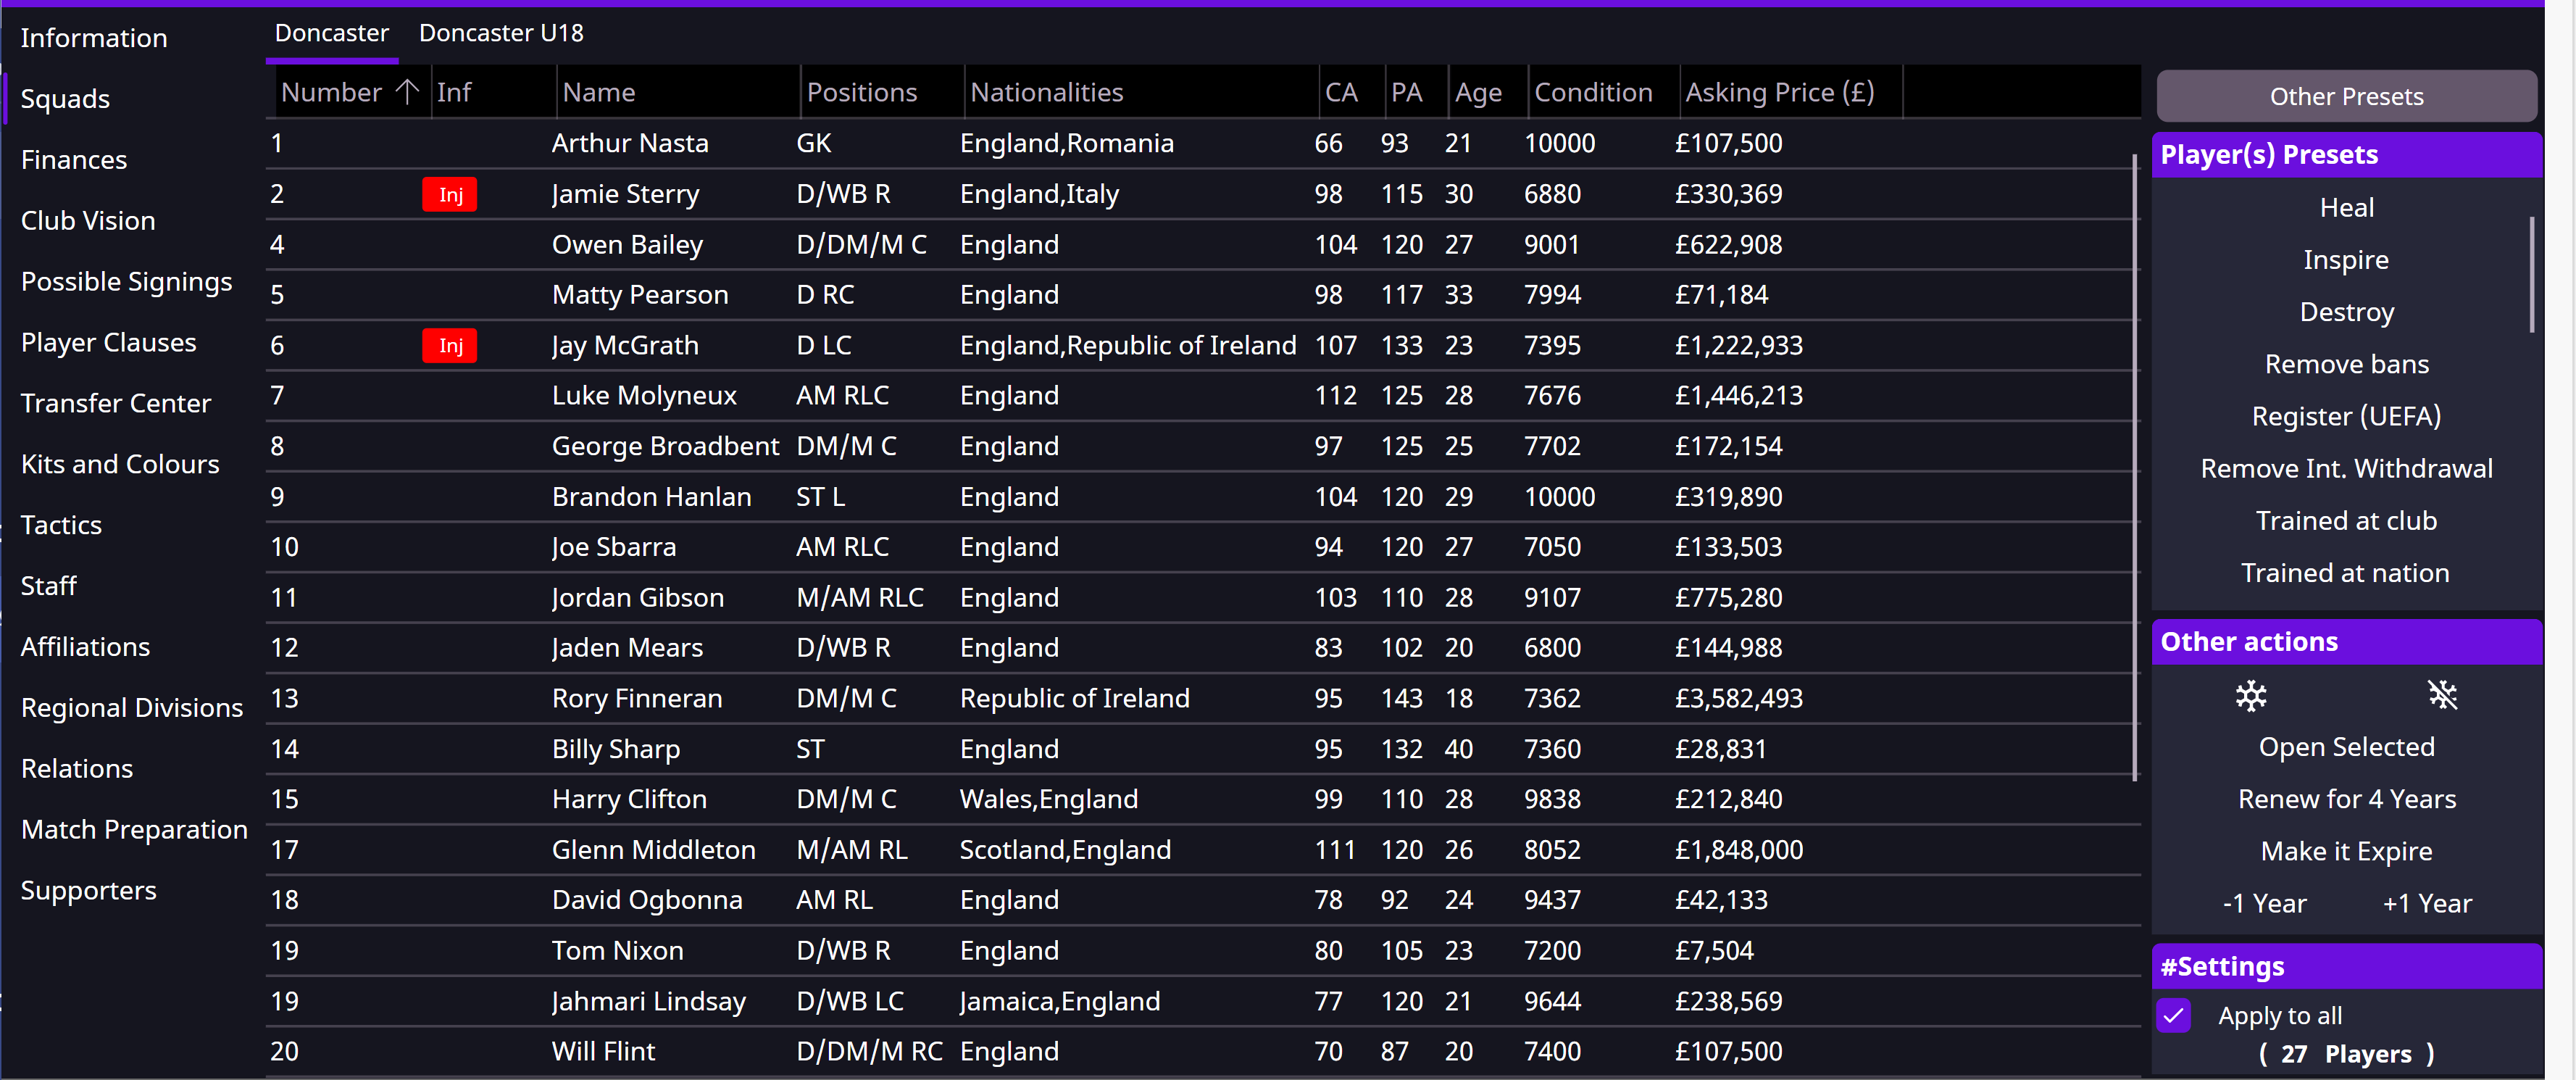The width and height of the screenshot is (2576, 1080).
Task: Click the freeze snowflake icon
Action: tap(2250, 695)
